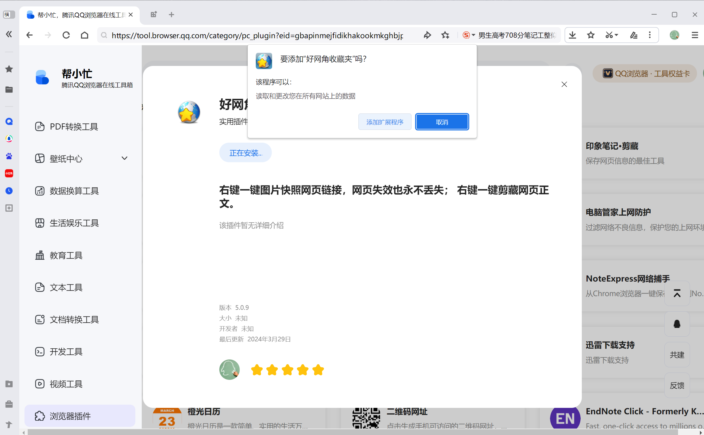Click 取消 to cancel adding extension
Viewport: 704px width, 435px height.
pyautogui.click(x=442, y=122)
